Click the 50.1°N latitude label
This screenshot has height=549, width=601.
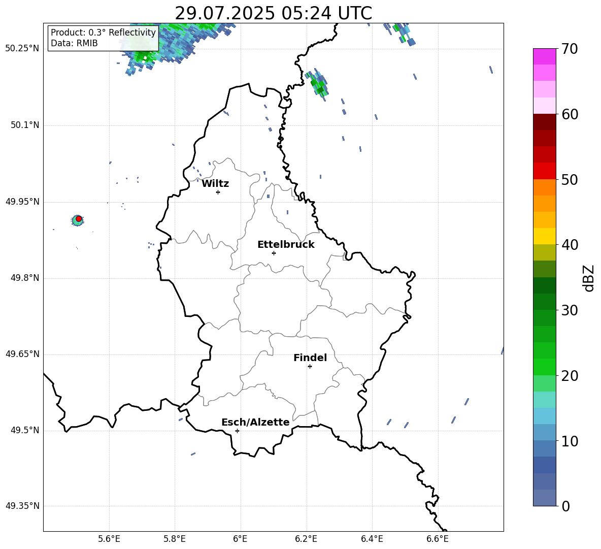(x=25, y=125)
